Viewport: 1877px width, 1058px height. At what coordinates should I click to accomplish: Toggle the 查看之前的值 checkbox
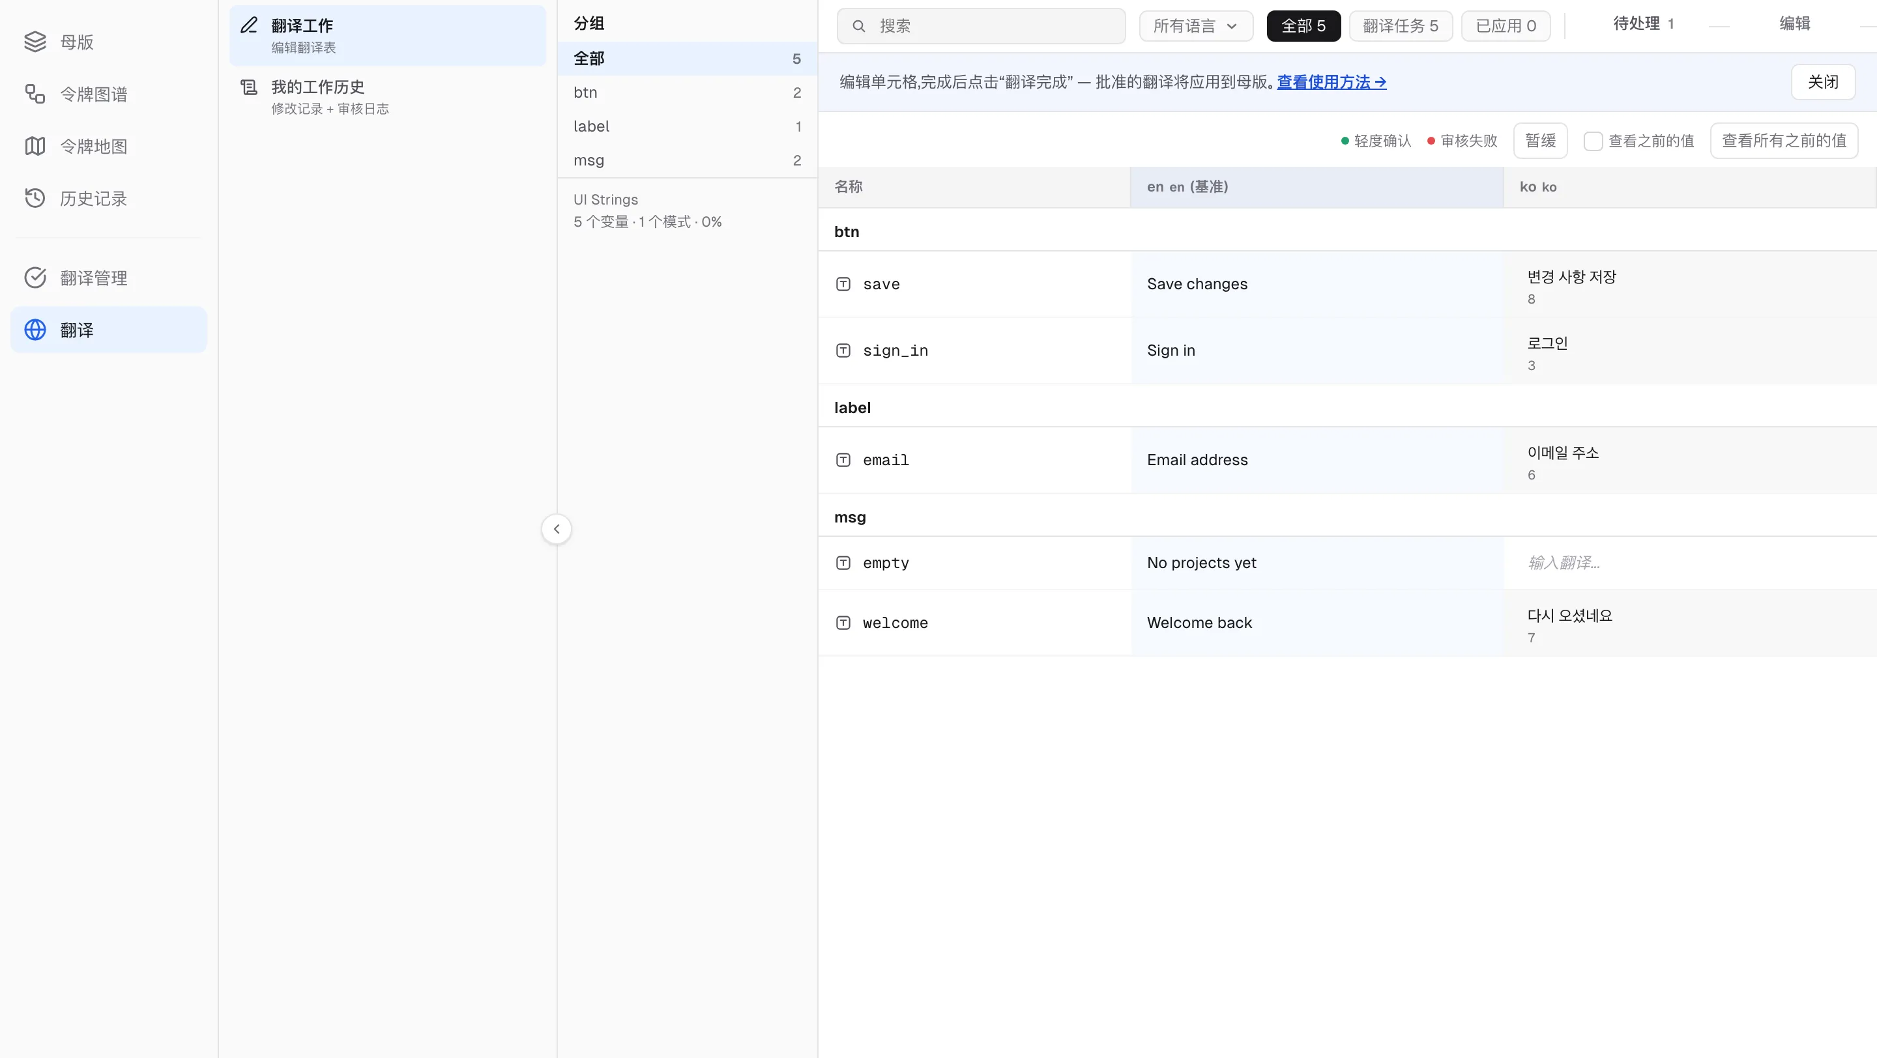[x=1593, y=141]
